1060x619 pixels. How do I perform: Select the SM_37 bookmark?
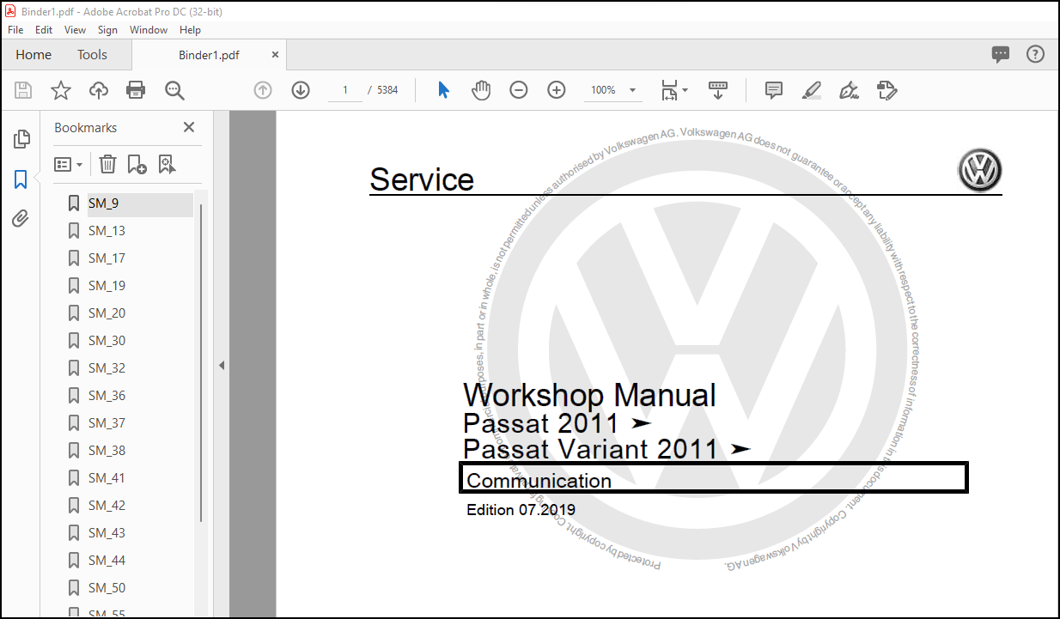(107, 423)
